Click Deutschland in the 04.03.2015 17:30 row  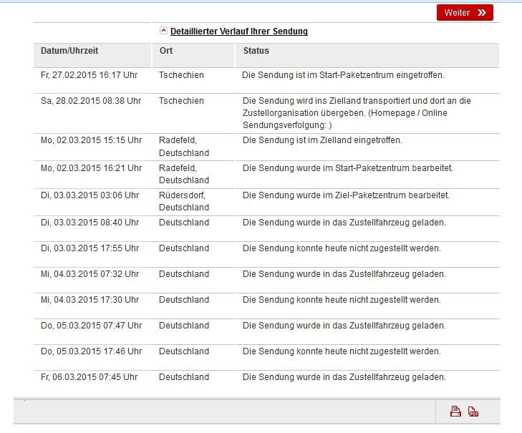point(184,300)
